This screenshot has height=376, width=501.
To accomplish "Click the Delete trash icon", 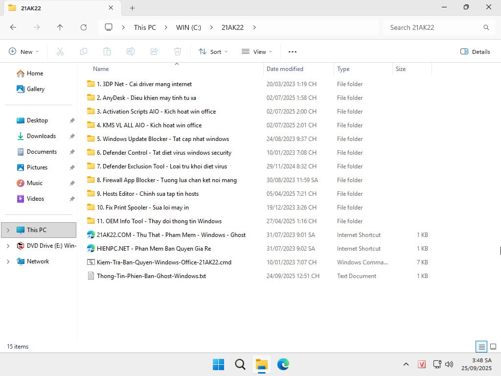I will point(178,51).
